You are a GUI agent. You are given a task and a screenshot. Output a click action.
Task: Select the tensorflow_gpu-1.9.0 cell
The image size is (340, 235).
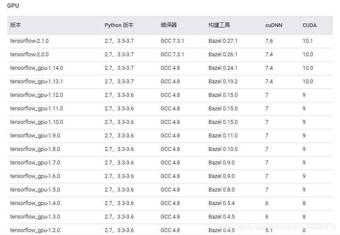[x=35, y=136]
